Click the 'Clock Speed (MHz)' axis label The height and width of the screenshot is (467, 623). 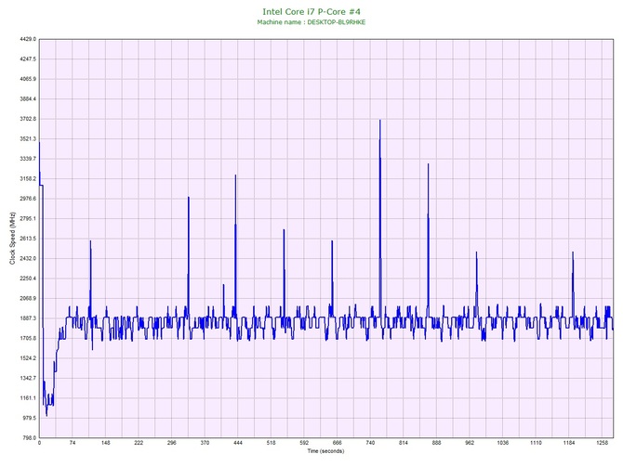[x=12, y=238]
